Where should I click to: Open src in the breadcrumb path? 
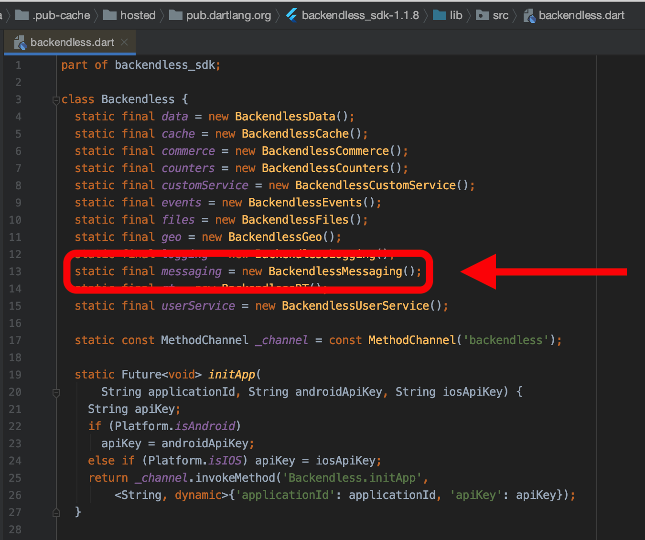[x=501, y=15]
